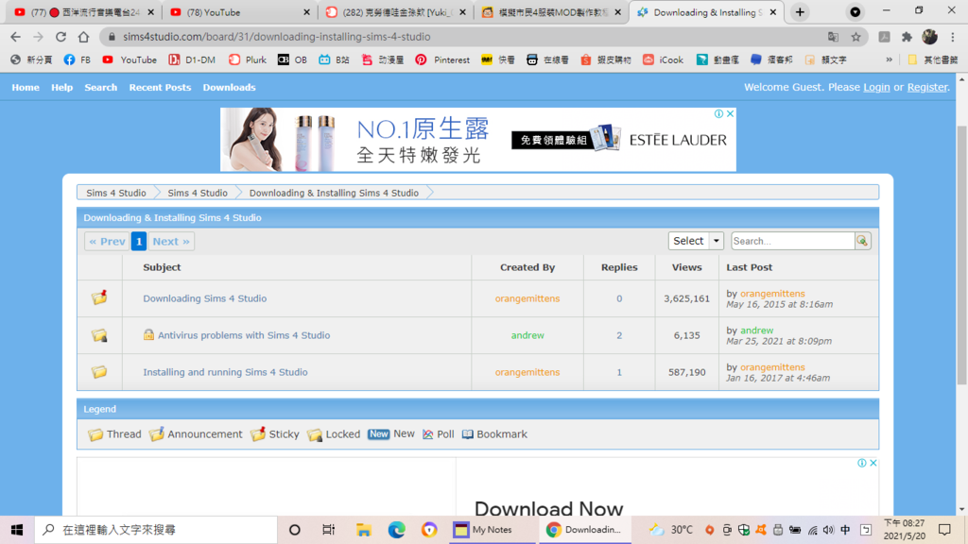Open FB bookmark in bookmarks bar
Viewport: 968px width, 544px height.
tap(78, 59)
